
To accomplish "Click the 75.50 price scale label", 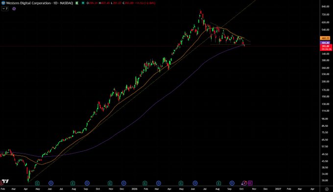I will (x=325, y=133).
